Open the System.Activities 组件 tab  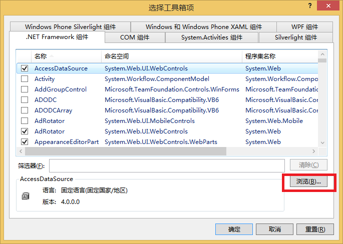211,37
